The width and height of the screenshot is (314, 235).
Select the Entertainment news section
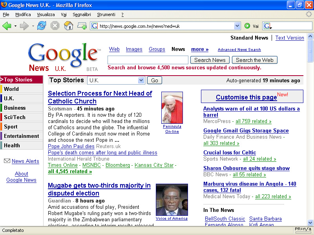[22, 136]
